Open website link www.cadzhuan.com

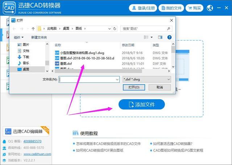37,154
